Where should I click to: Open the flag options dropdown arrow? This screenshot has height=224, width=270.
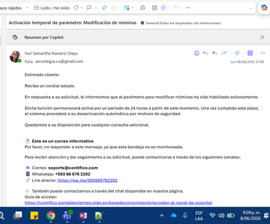pos(96,8)
